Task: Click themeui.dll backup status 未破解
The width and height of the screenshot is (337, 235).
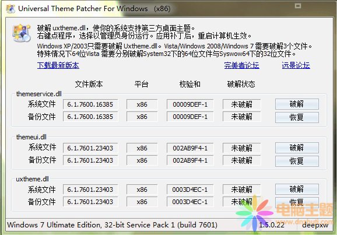Action: pyautogui.click(x=241, y=160)
